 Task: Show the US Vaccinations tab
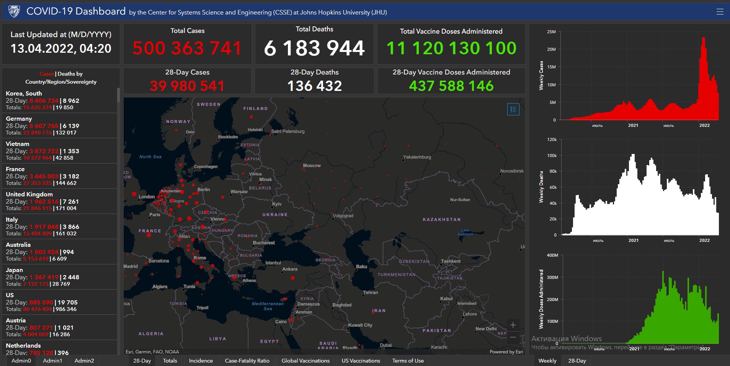(x=361, y=361)
